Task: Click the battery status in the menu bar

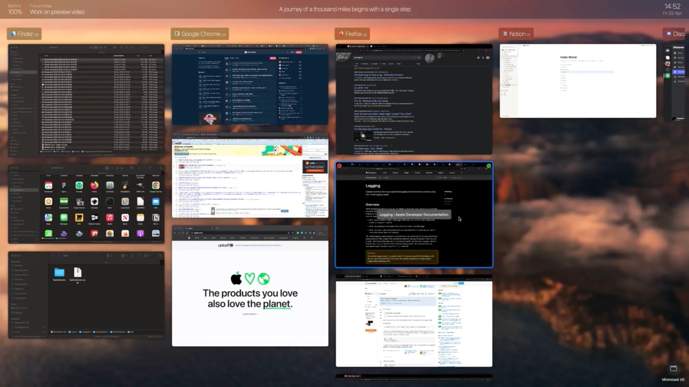Action: click(14, 9)
